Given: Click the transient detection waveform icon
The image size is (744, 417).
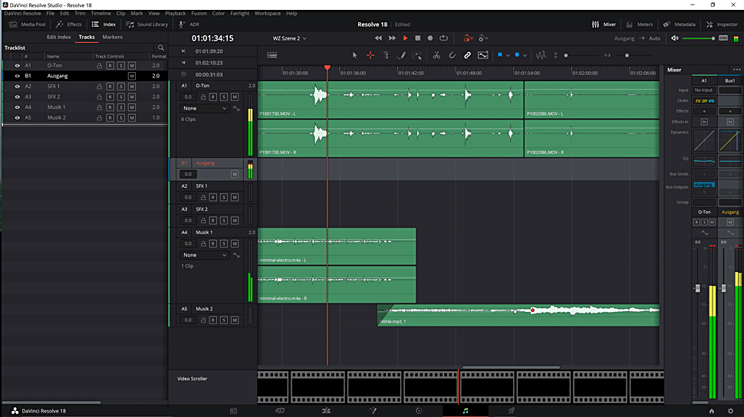Looking at the screenshot, I should click(x=541, y=55).
